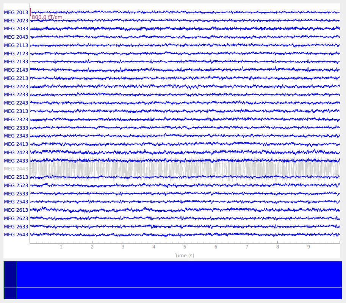The width and height of the screenshot is (346, 303).
Task: Click the 800.0 fT/cm scale bar label
Action: (x=47, y=17)
